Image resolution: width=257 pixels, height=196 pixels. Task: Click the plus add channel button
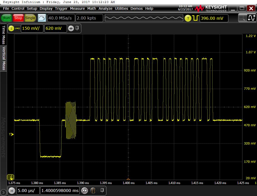(x=71, y=28)
